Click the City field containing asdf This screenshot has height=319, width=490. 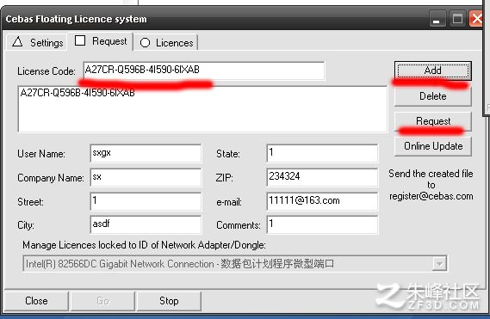pyautogui.click(x=146, y=224)
